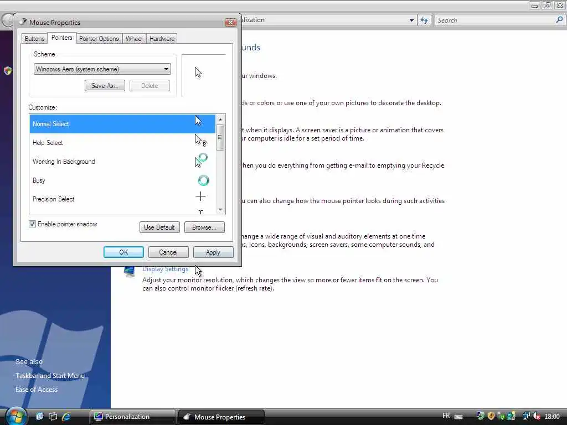This screenshot has width=567, height=425.
Task: Click the Precision Select crosshair icon
Action: pos(200,196)
